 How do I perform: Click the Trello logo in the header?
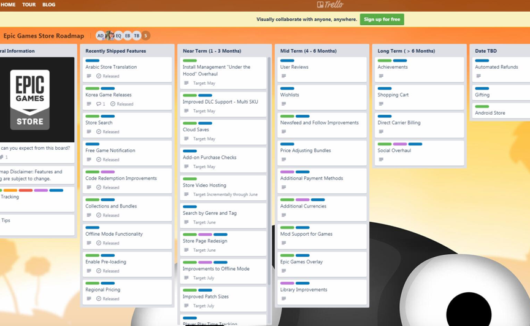point(330,4)
